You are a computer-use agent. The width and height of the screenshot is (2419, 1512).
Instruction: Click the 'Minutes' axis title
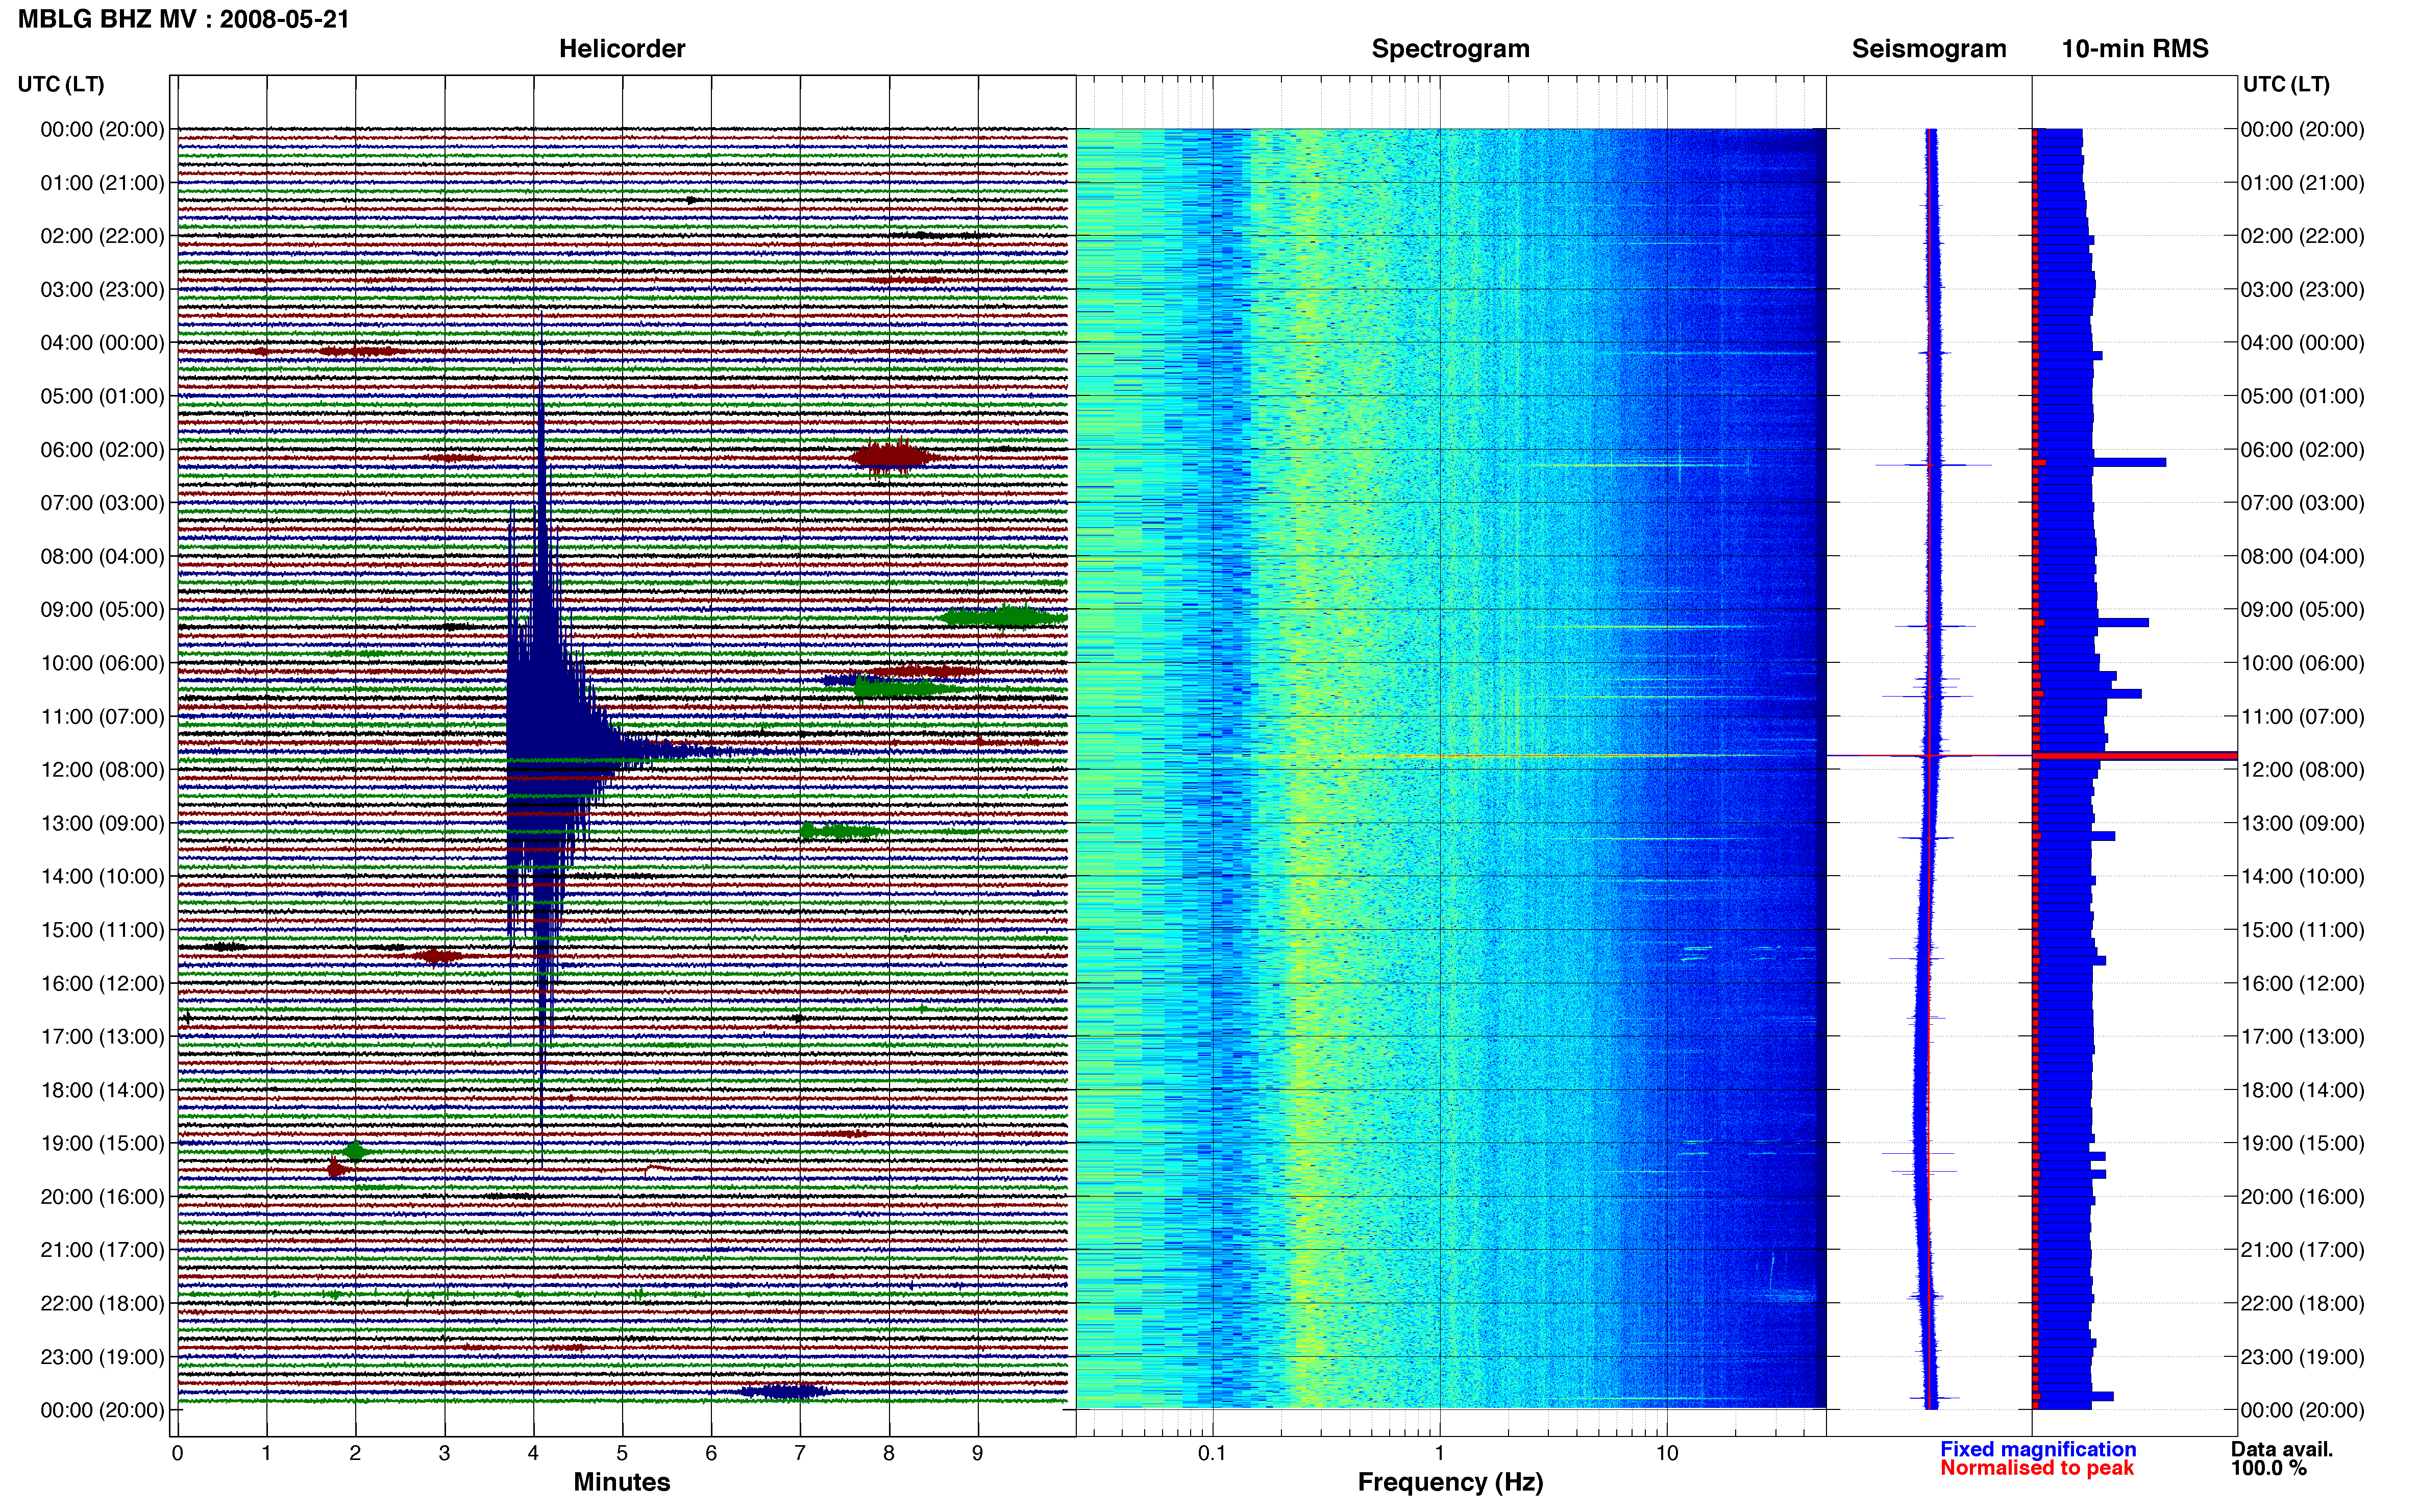click(621, 1482)
